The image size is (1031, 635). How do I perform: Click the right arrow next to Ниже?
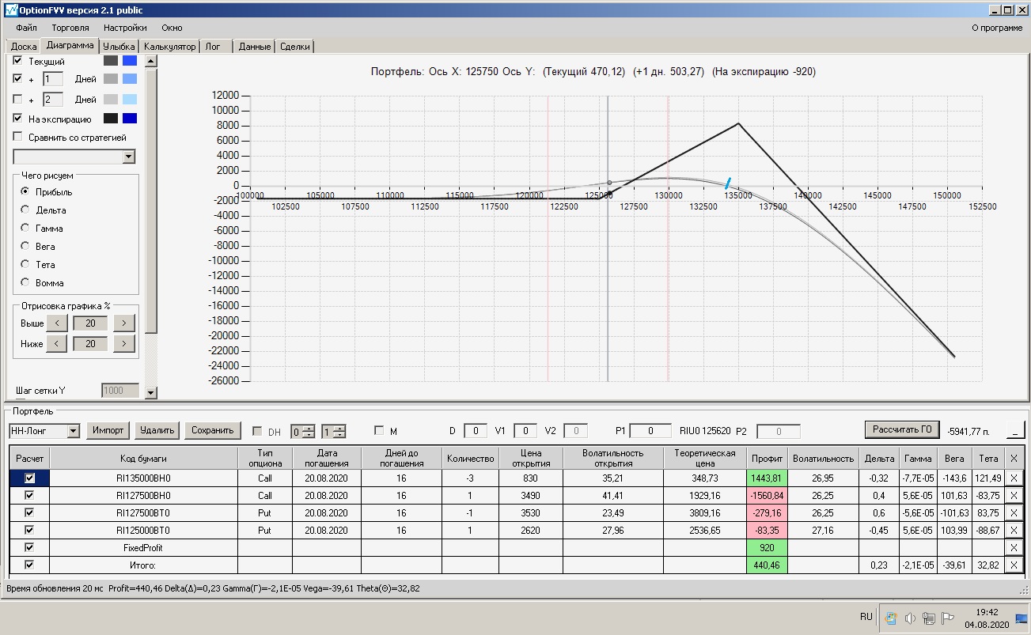pos(124,343)
